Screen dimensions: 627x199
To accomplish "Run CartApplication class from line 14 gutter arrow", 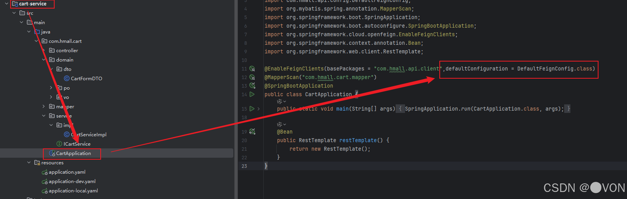I will coord(252,94).
